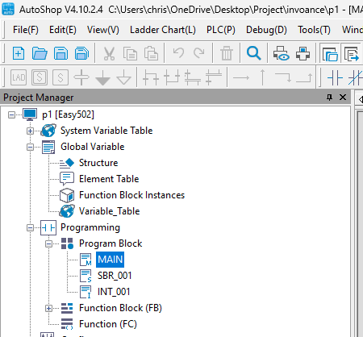The height and width of the screenshot is (337, 363).
Task: Collapse the Programming node
Action: [30, 228]
